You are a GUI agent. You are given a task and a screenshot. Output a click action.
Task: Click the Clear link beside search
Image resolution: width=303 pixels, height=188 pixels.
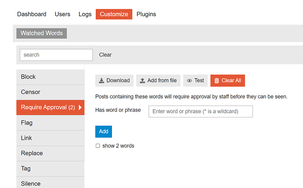pos(105,55)
